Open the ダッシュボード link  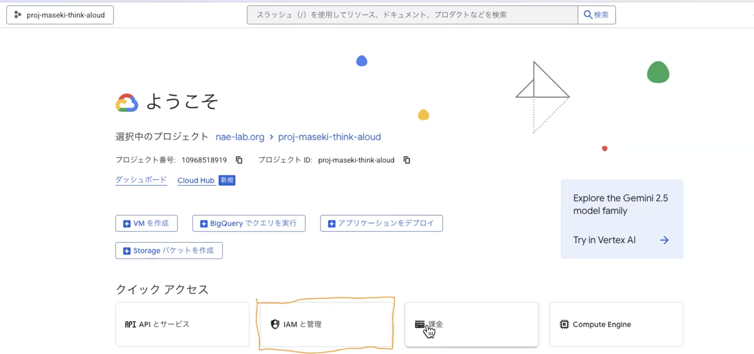pos(141,180)
